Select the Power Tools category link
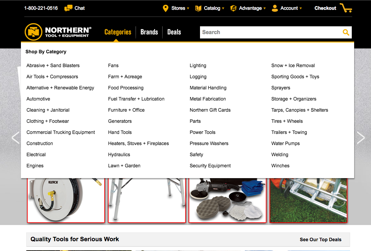This screenshot has width=371, height=251. click(x=202, y=132)
